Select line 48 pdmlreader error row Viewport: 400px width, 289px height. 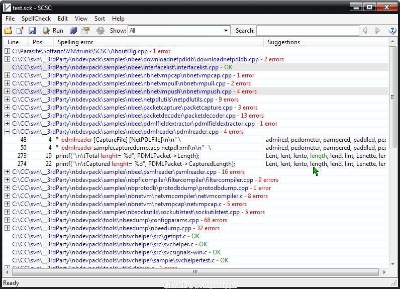coord(195,140)
